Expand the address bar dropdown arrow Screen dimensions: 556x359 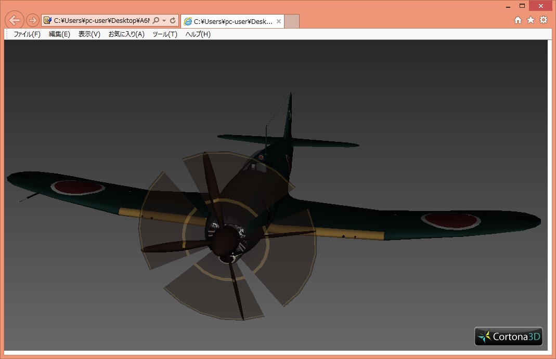[x=164, y=21]
